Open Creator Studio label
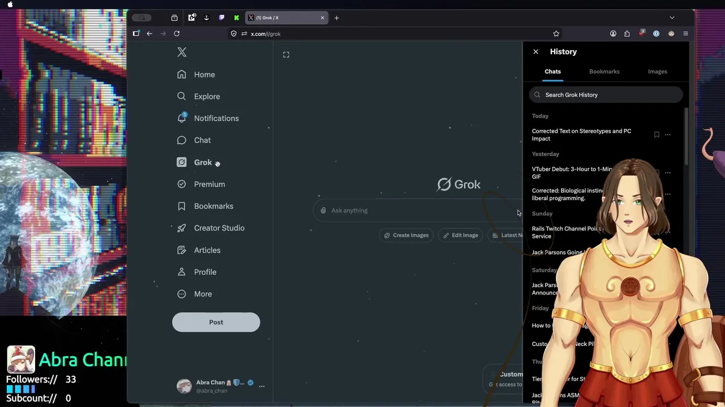 219,228
